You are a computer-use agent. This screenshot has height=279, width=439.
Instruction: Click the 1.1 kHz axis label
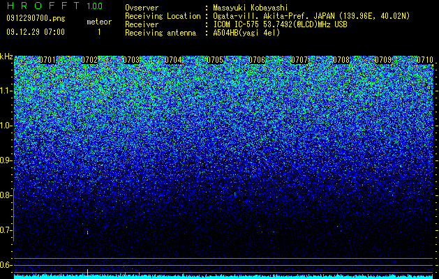(6, 91)
